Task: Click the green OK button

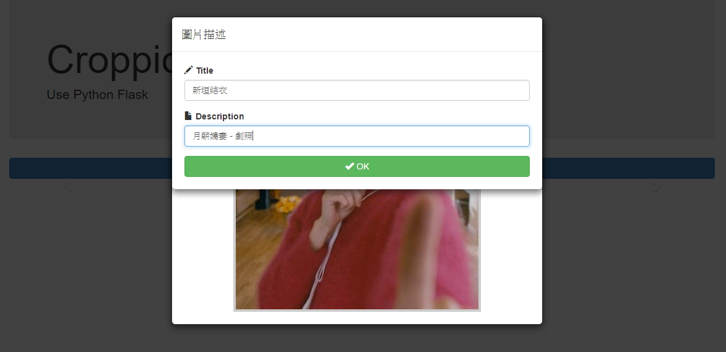Action: [357, 166]
